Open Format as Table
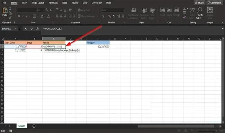This screenshot has width=225, height=133. [x=144, y=13]
